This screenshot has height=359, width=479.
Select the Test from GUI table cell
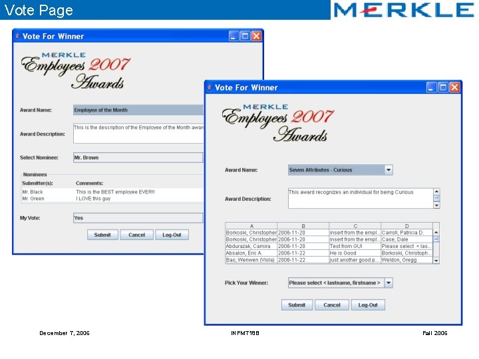(x=355, y=246)
